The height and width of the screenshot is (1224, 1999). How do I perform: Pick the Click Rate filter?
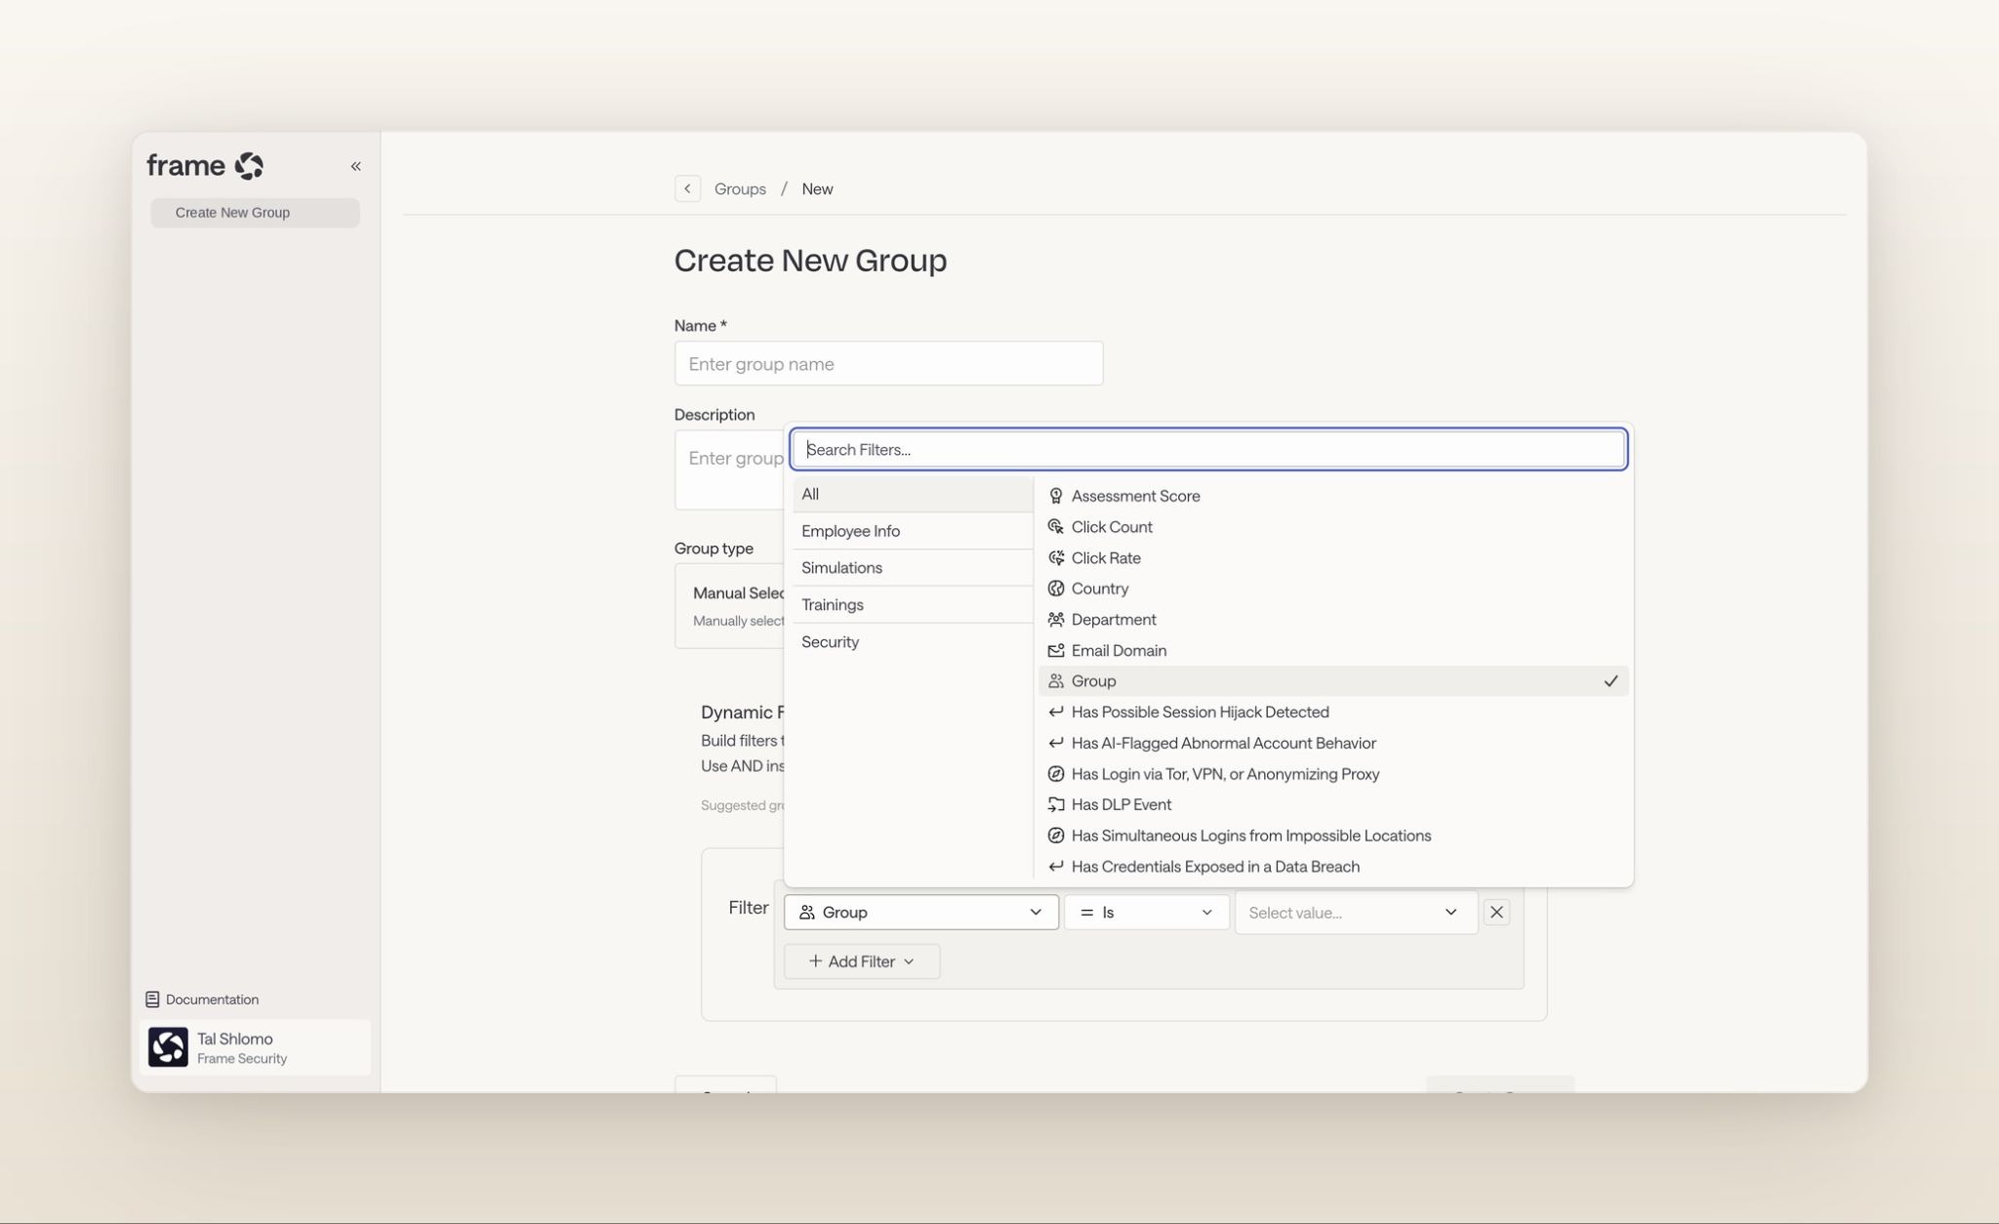1333,557
